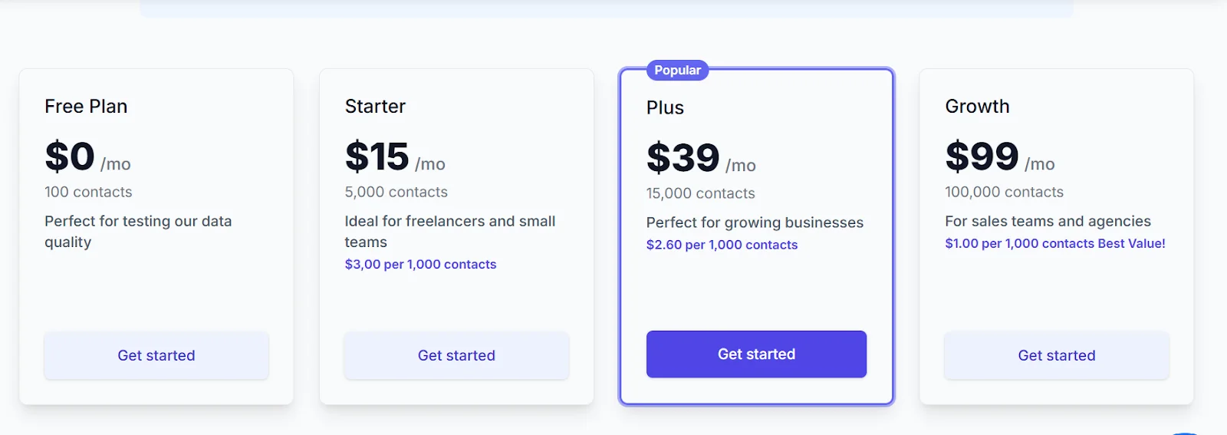Click the $15 price
This screenshot has height=435, width=1227.
click(x=377, y=157)
